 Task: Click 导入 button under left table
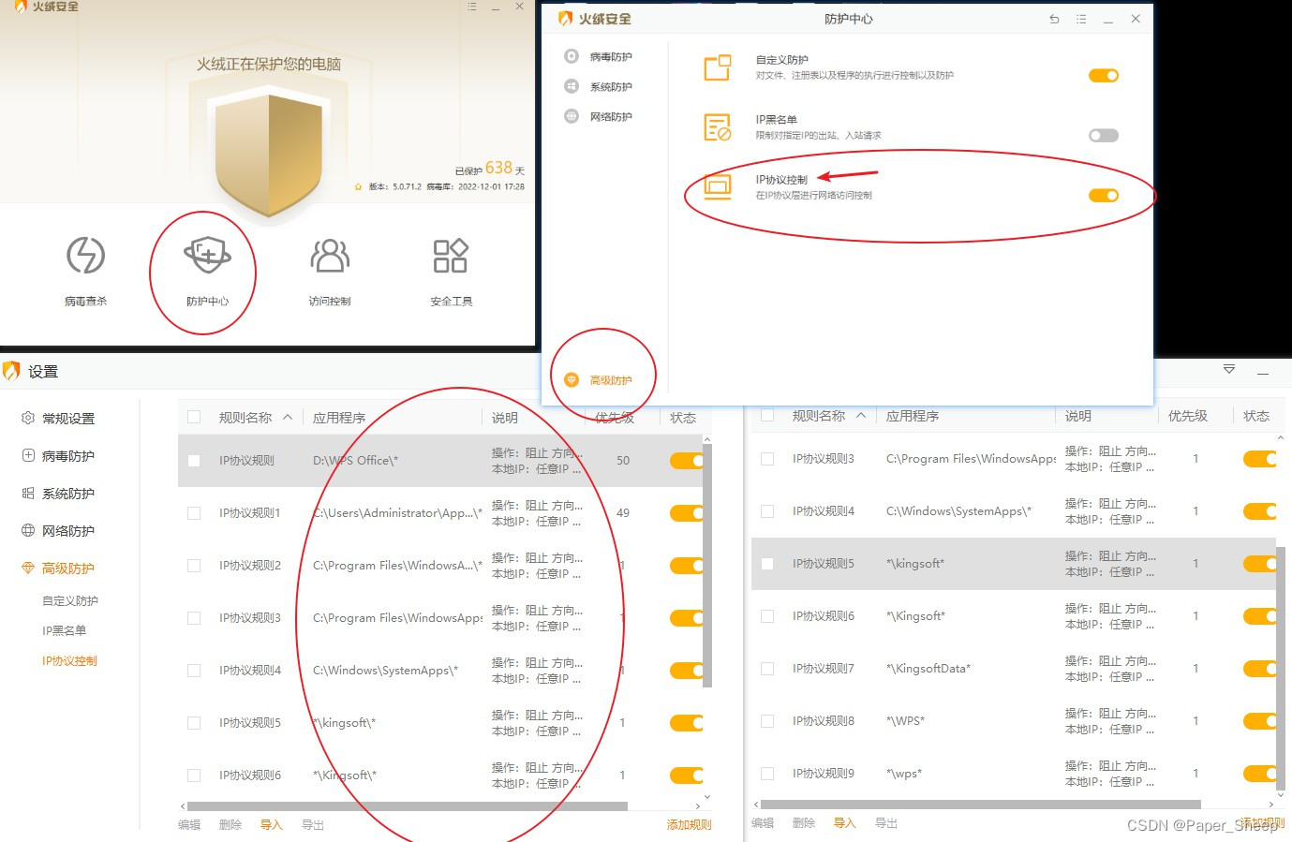(272, 825)
